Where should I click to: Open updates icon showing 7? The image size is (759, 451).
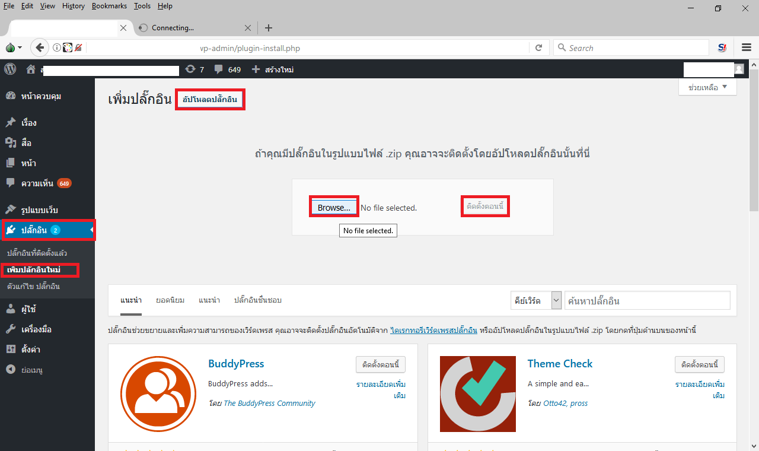coord(194,69)
